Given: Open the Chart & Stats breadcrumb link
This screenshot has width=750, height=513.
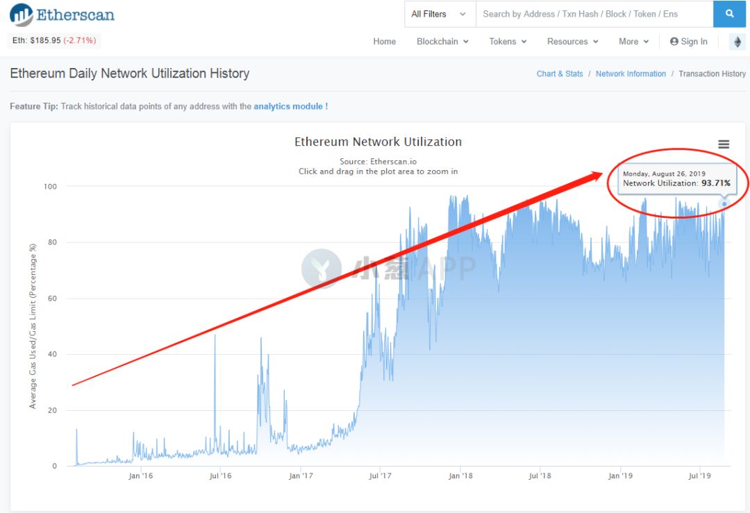Looking at the screenshot, I should click(x=560, y=74).
